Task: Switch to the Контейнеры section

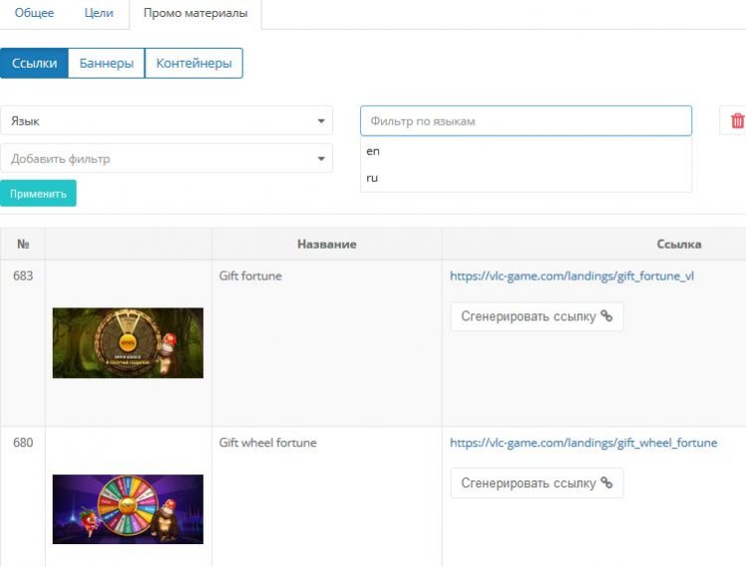Action: tap(194, 63)
